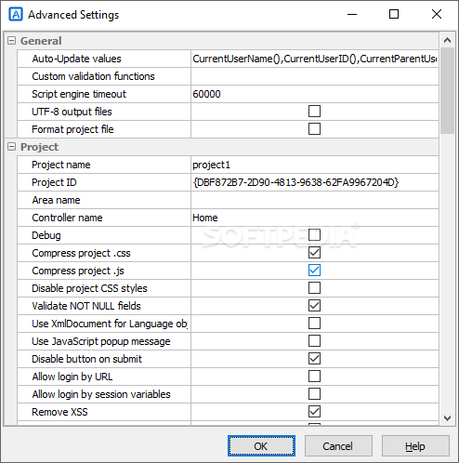Turn on the Debug checkbox
This screenshot has width=459, height=463.
pyautogui.click(x=314, y=235)
